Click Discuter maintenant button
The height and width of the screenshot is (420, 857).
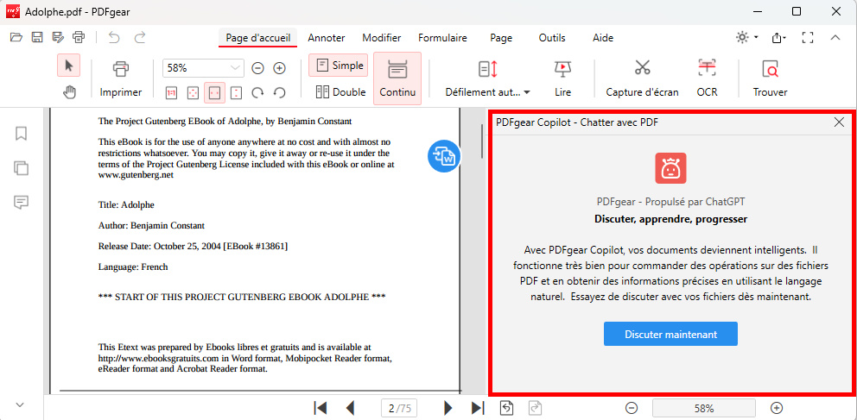[x=670, y=334]
